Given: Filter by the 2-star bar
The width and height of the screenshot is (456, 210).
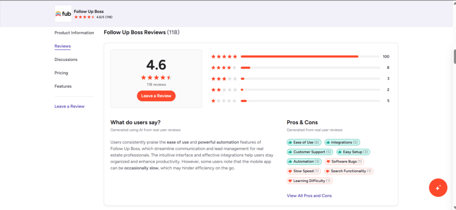Looking at the screenshot, I should pyautogui.click(x=310, y=90).
